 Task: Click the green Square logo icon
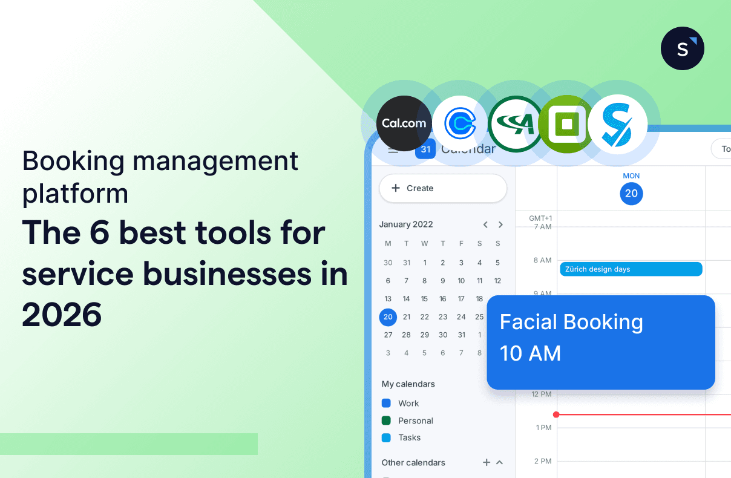pyautogui.click(x=566, y=123)
